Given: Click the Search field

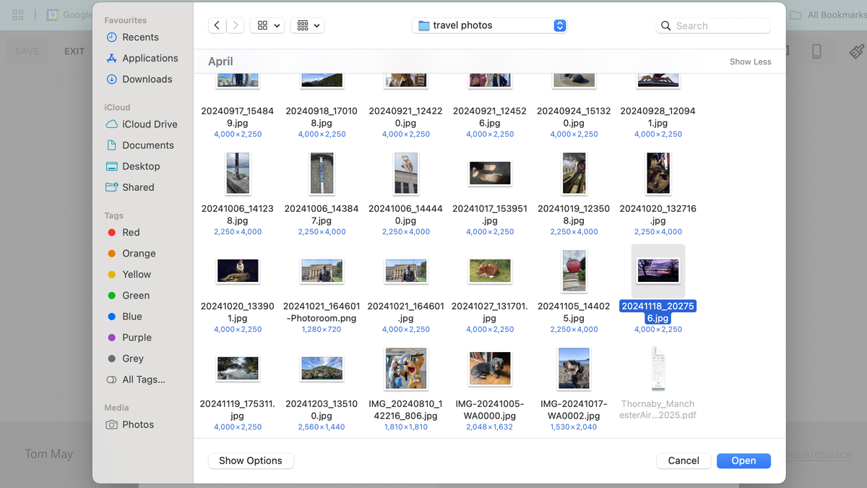Looking at the screenshot, I should (x=713, y=25).
